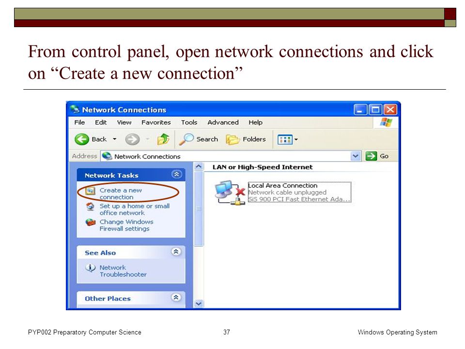Click the Network Tasks panel header
The height and width of the screenshot is (349, 465).
click(x=131, y=175)
